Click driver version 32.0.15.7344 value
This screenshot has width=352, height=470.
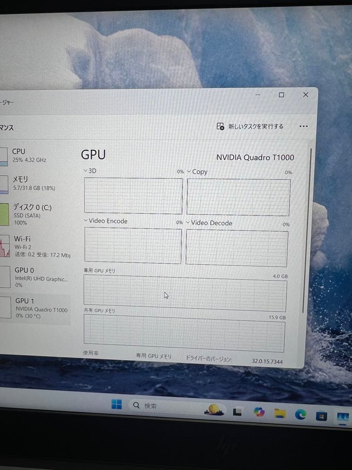(x=267, y=361)
